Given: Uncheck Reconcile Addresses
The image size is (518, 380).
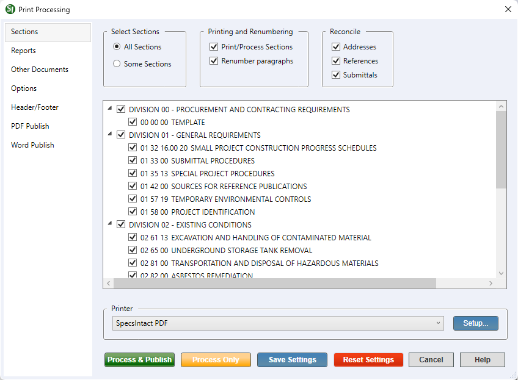Looking at the screenshot, I should click(336, 46).
